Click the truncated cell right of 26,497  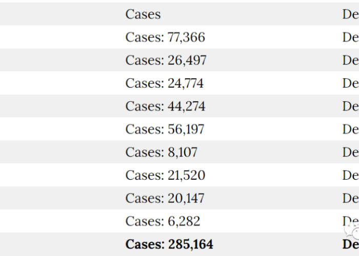350,60
